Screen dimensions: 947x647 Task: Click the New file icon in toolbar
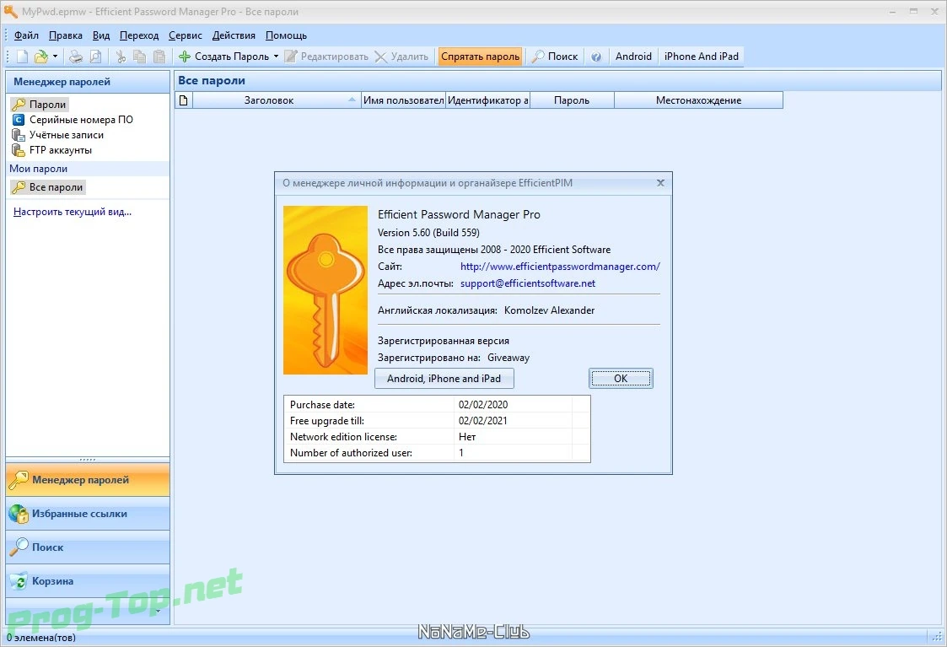(x=22, y=57)
